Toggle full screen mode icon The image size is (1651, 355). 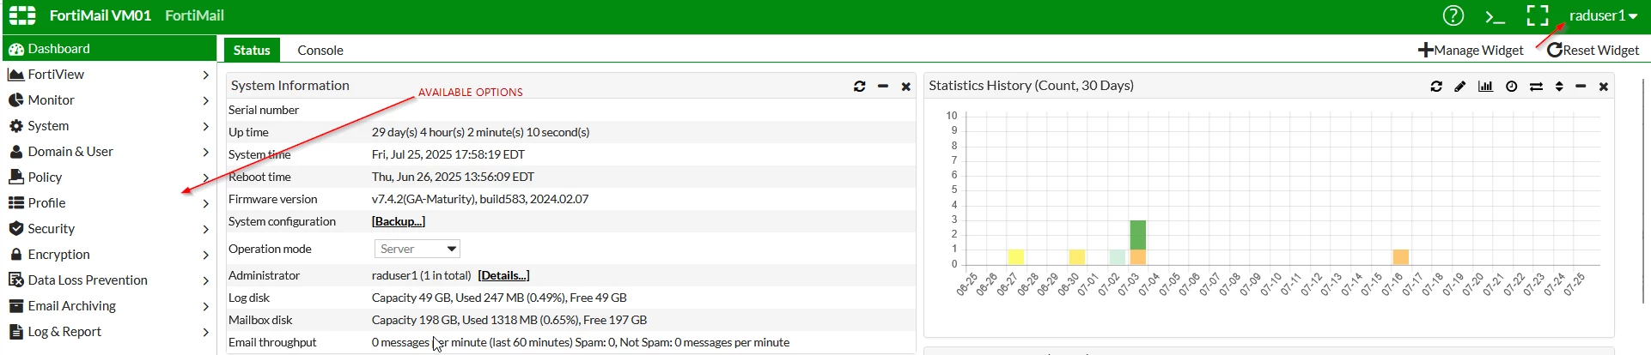(x=1537, y=15)
